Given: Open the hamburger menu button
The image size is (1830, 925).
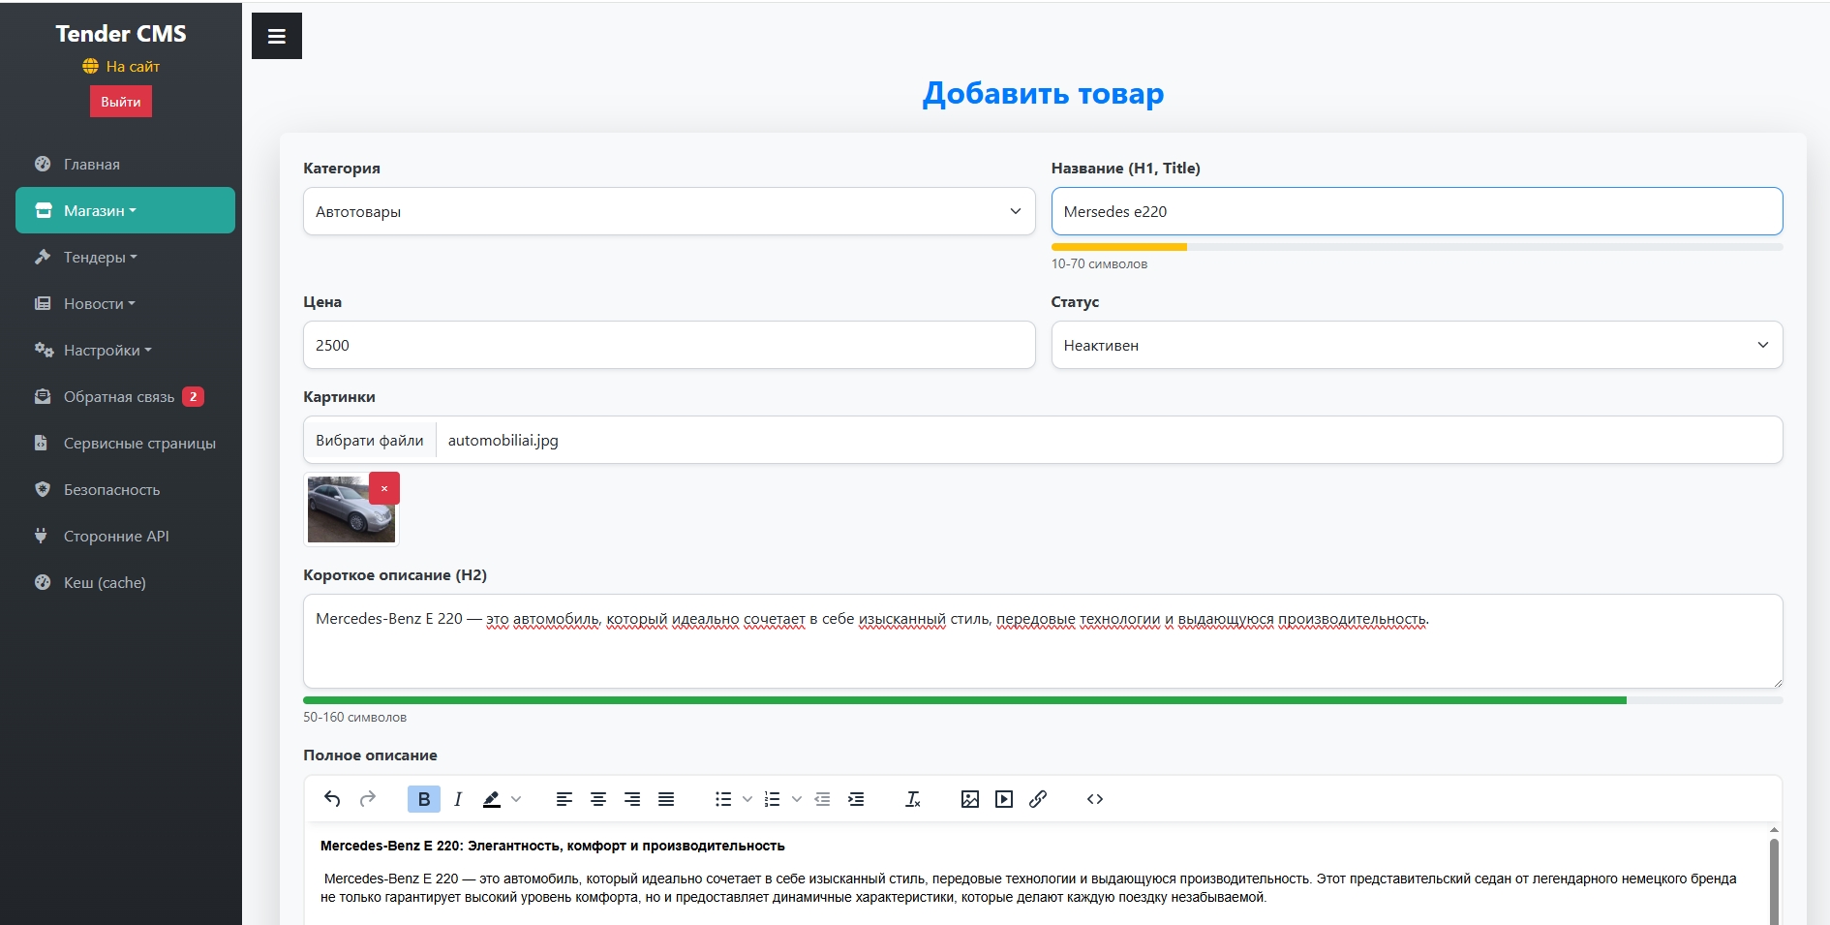Looking at the screenshot, I should click(x=276, y=35).
